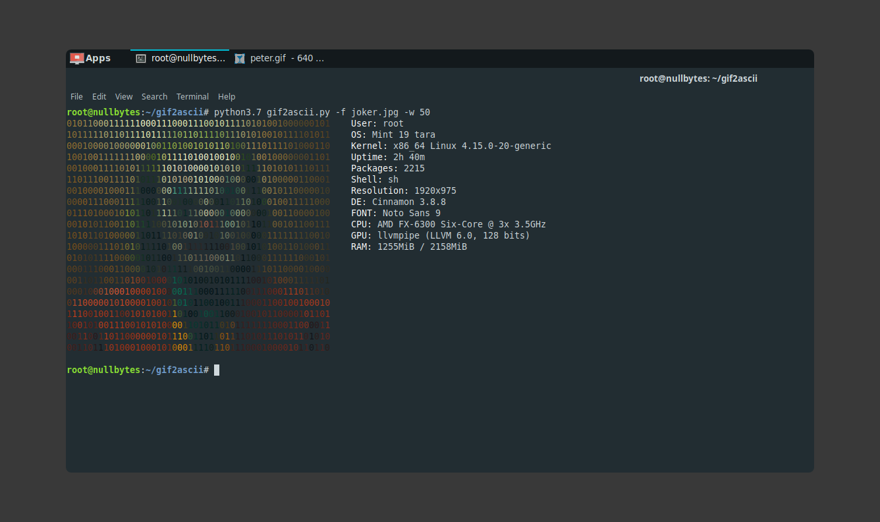Click the 'Resolution: 1920x975' line
The height and width of the screenshot is (522, 880).
coord(404,190)
